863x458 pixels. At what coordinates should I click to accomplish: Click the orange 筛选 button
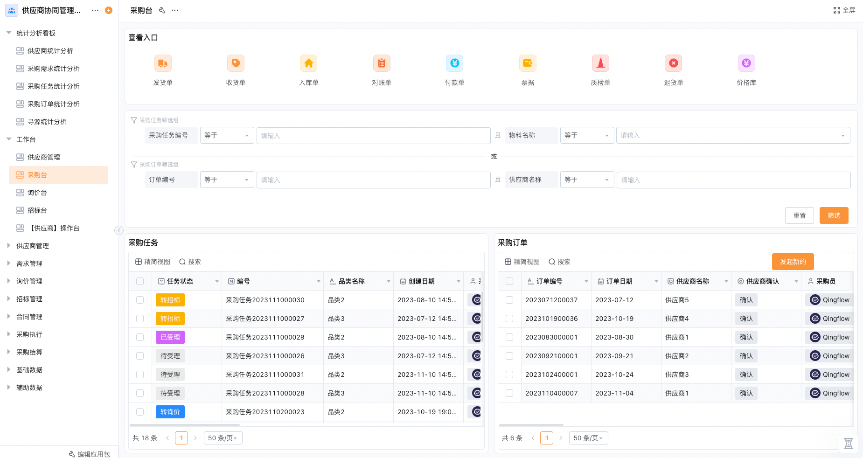pyautogui.click(x=834, y=215)
